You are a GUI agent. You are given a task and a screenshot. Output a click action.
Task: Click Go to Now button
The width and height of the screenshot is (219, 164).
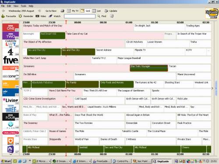51,11
